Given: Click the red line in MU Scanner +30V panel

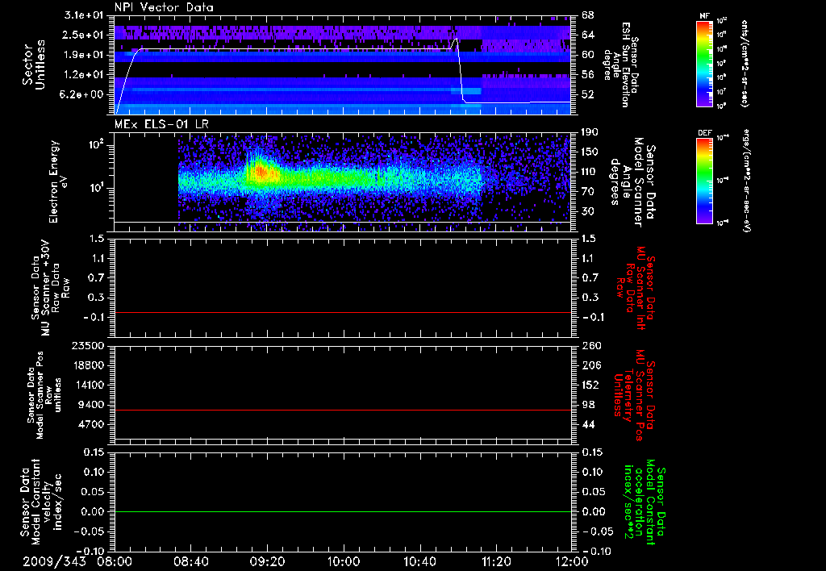Looking at the screenshot, I should [x=343, y=312].
